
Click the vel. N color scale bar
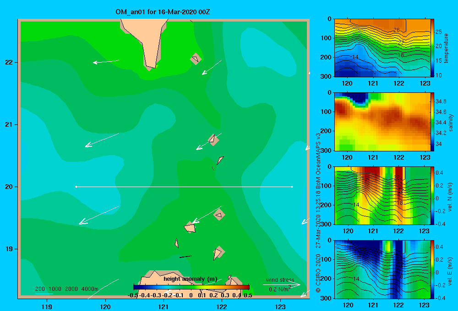tap(432, 195)
